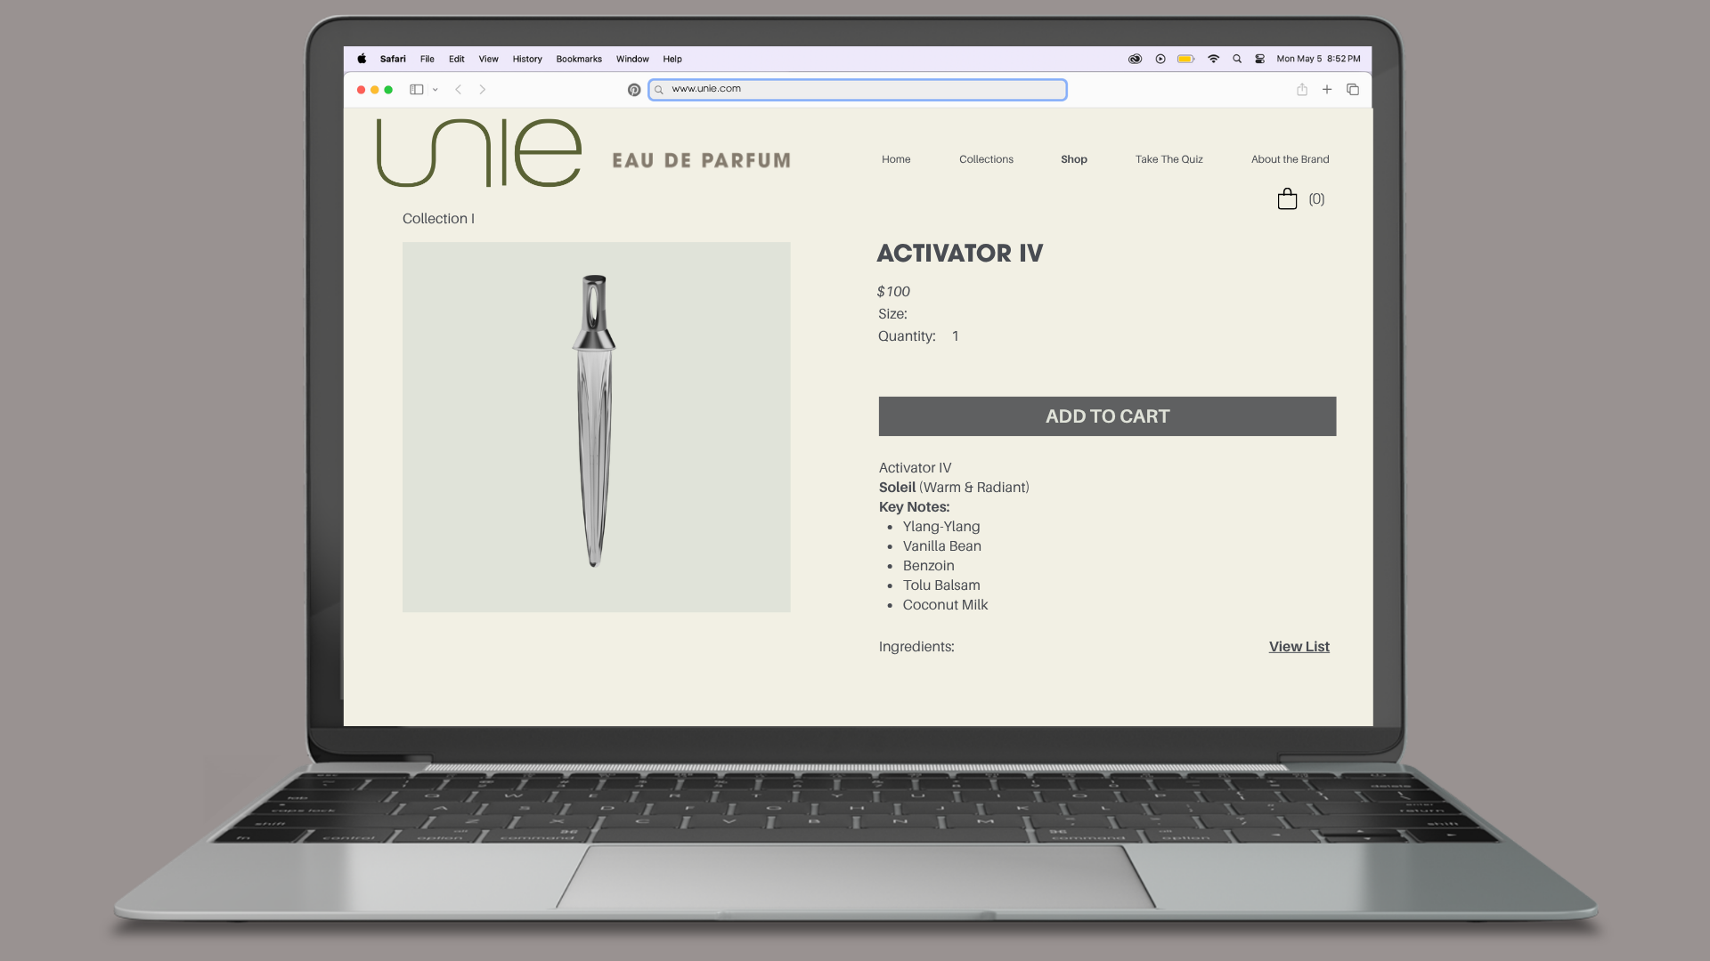Click the ACTIVATOR IV product title
The image size is (1710, 961).
point(960,254)
